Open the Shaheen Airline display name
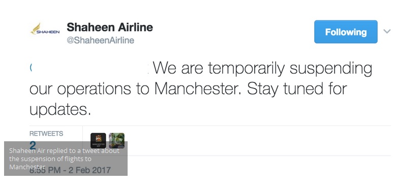Screen dimensions: 394x186 click(x=110, y=27)
